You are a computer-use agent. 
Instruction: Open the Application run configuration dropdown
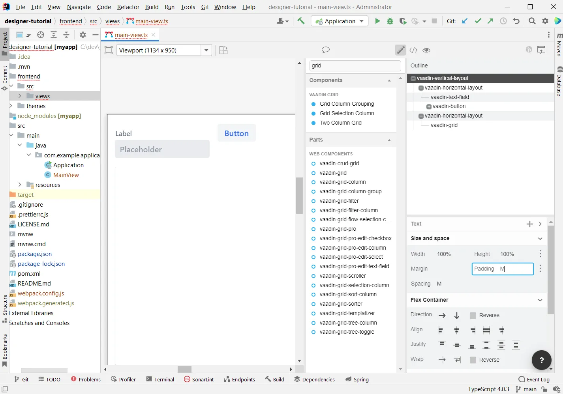(361, 21)
